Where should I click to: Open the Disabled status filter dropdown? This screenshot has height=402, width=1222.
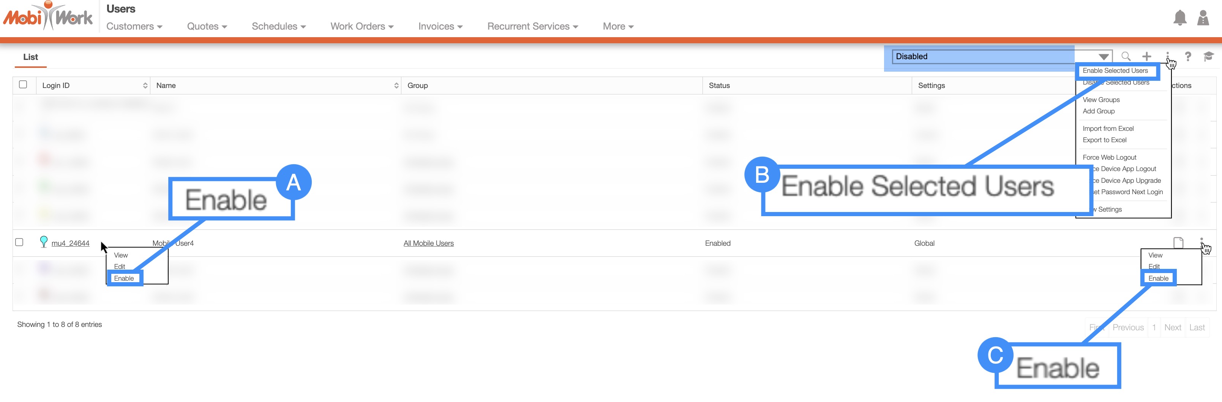point(1001,57)
